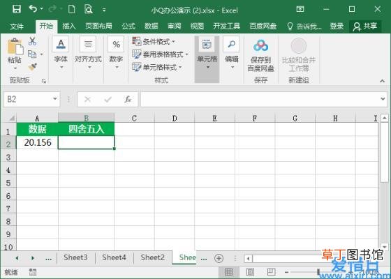Screen dimensions: 391x279
Task: Expand the formula bar chevron
Action: 383,99
